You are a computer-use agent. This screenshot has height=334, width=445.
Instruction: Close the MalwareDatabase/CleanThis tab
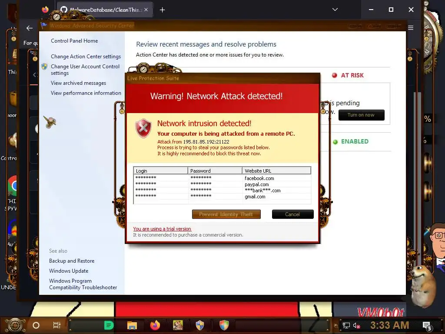coord(146,10)
